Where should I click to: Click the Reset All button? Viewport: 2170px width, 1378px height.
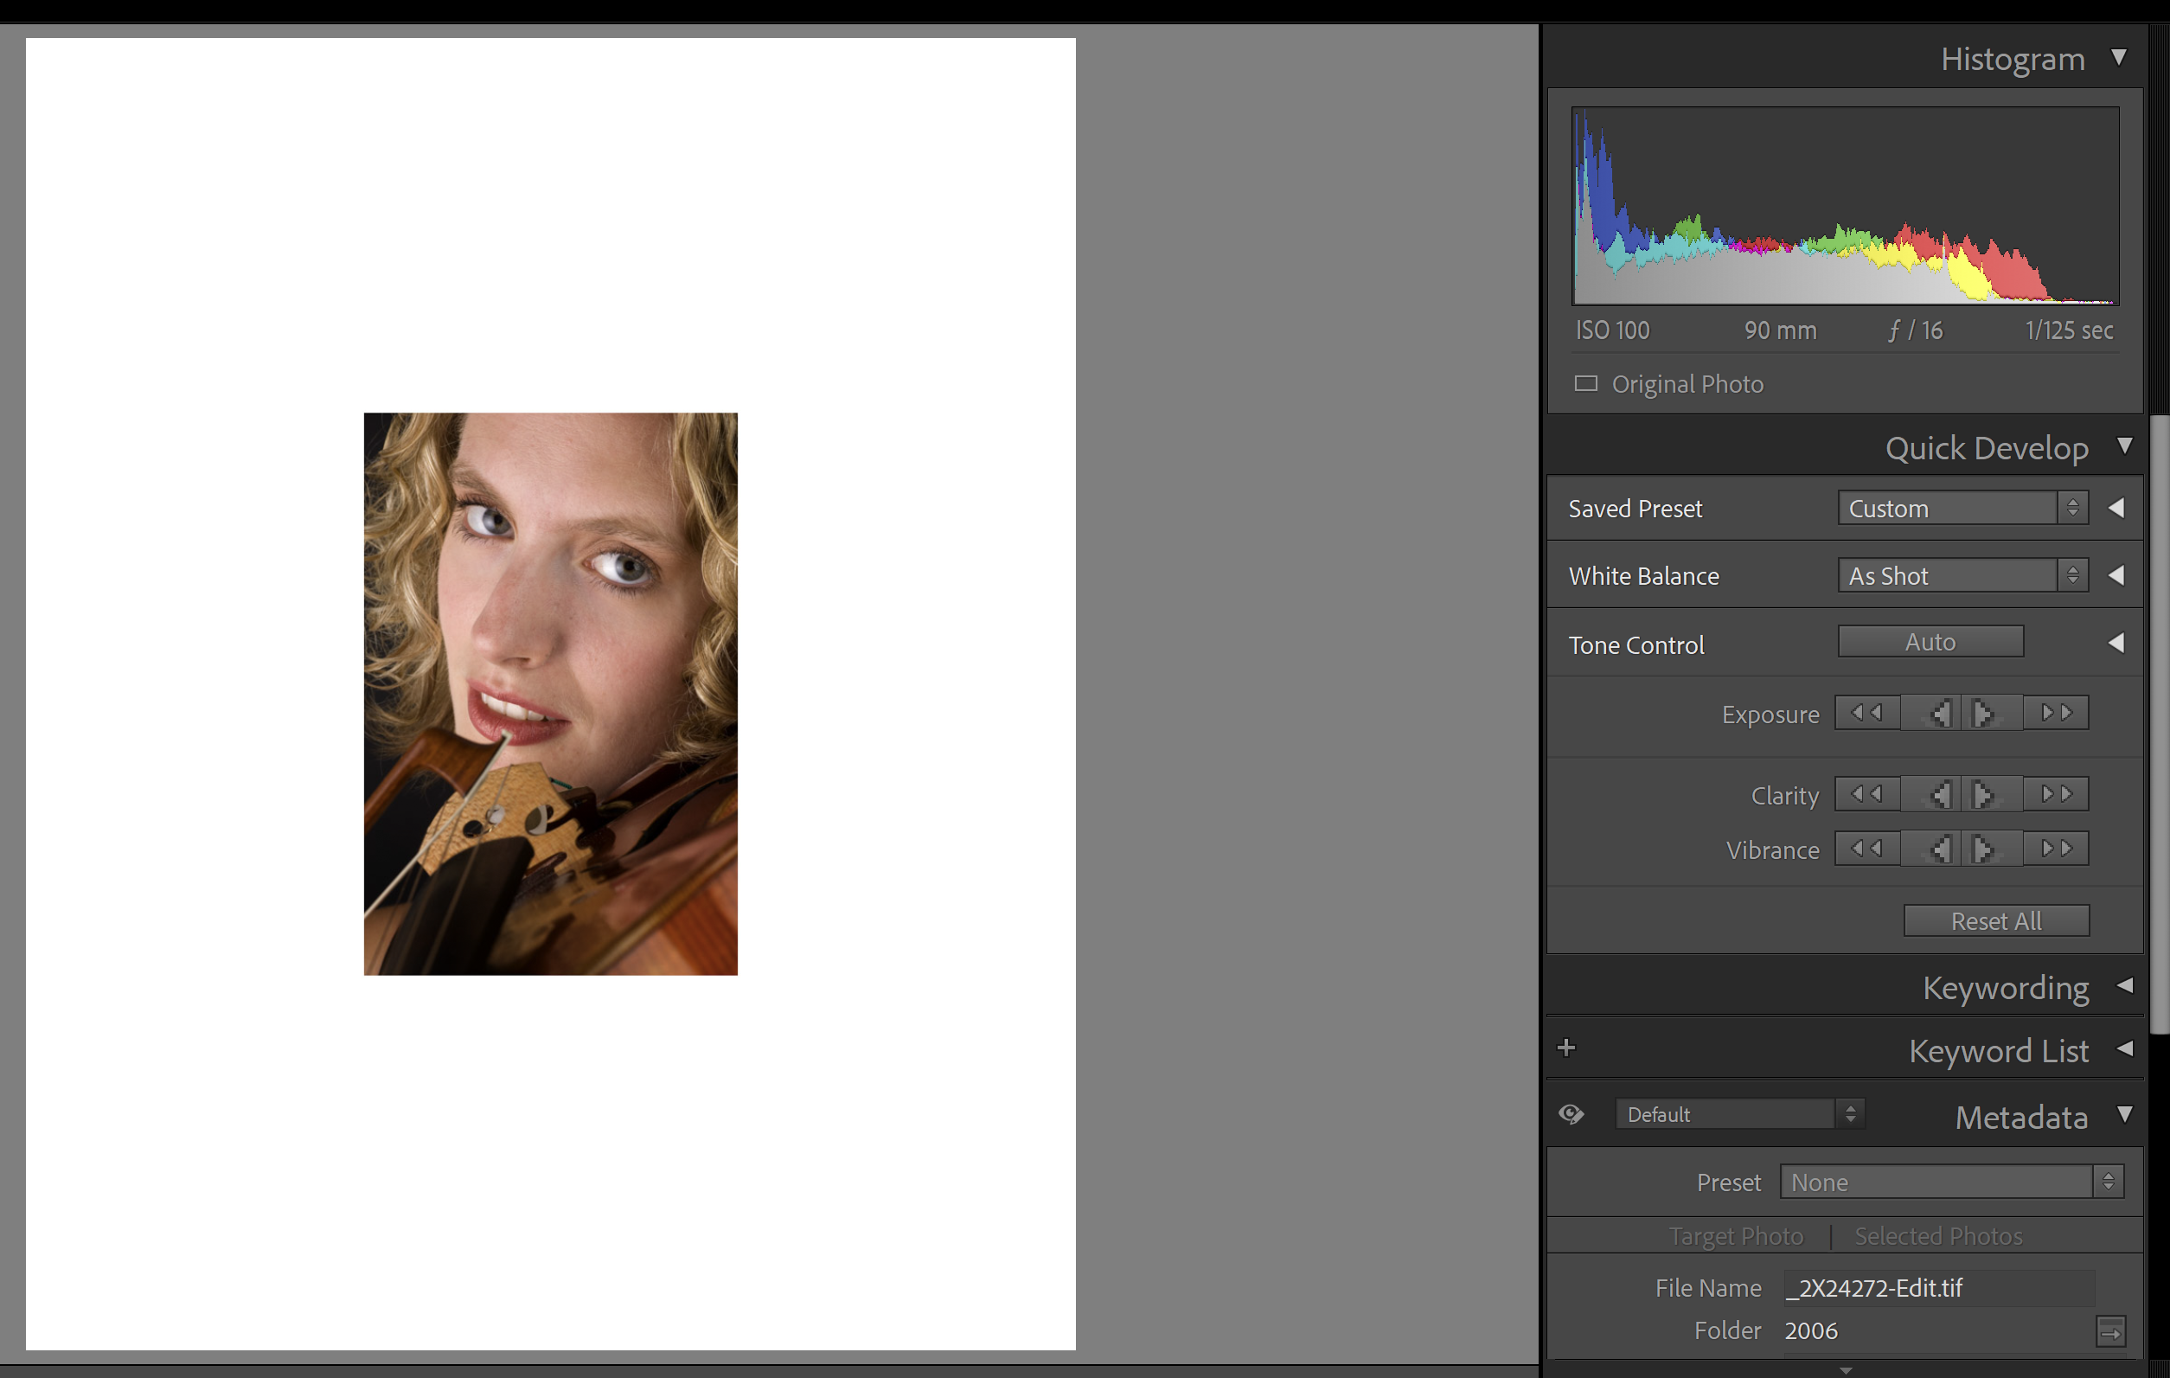pos(1996,920)
